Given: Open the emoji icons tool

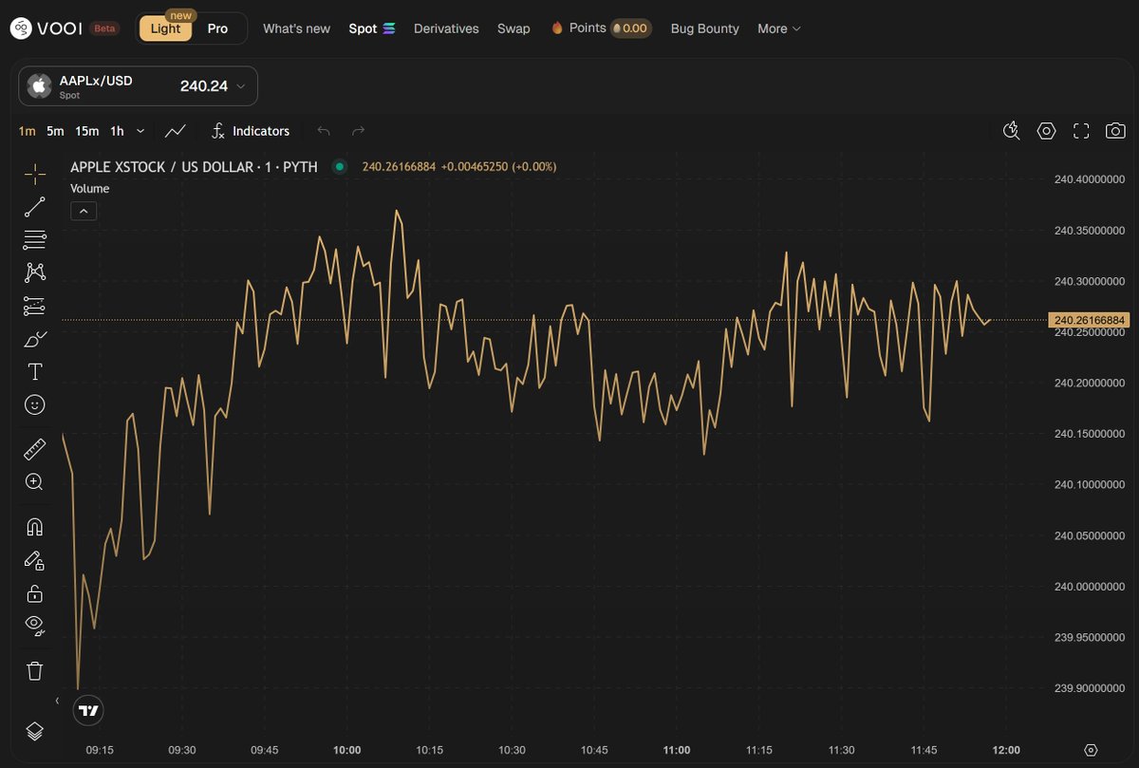Looking at the screenshot, I should (x=35, y=405).
